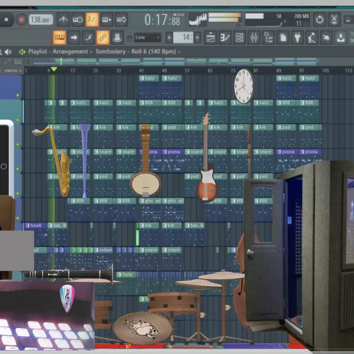Click the scissors icon in top toolbar
The height and width of the screenshot is (354, 354).
coord(334,20)
